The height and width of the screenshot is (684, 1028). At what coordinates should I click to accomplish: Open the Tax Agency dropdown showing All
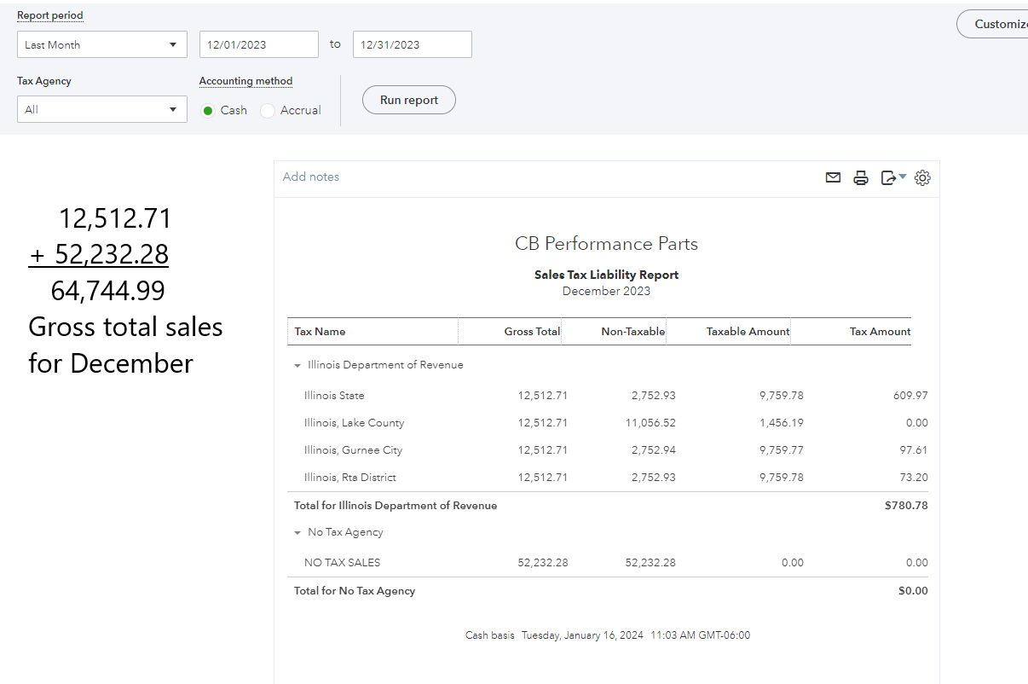click(101, 109)
